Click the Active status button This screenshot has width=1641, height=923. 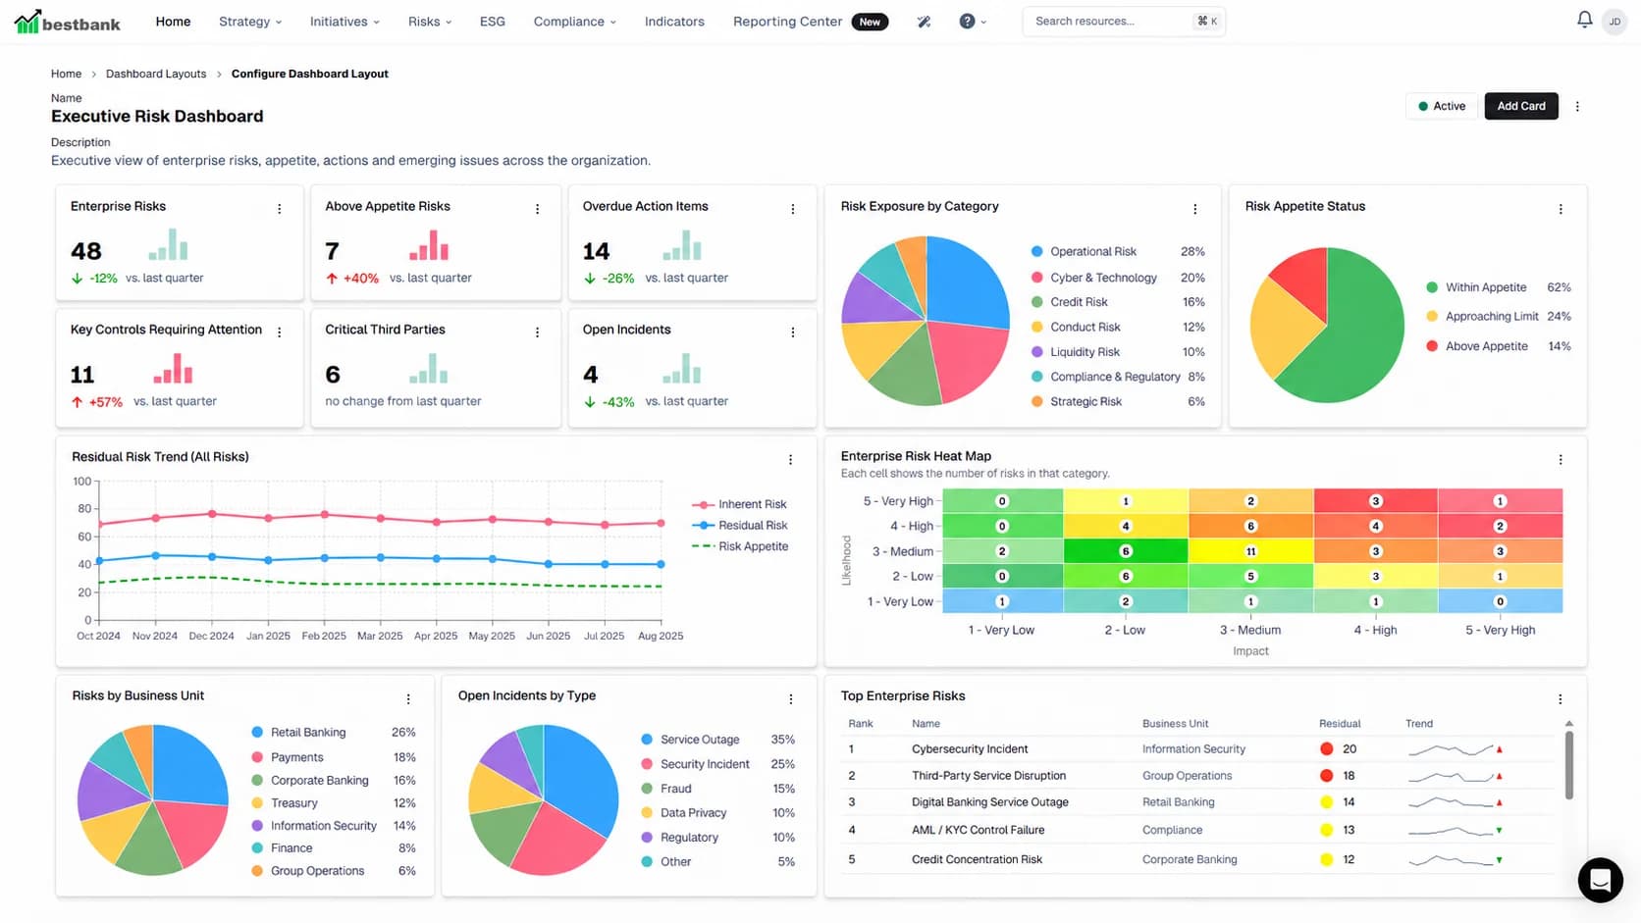tap(1442, 106)
